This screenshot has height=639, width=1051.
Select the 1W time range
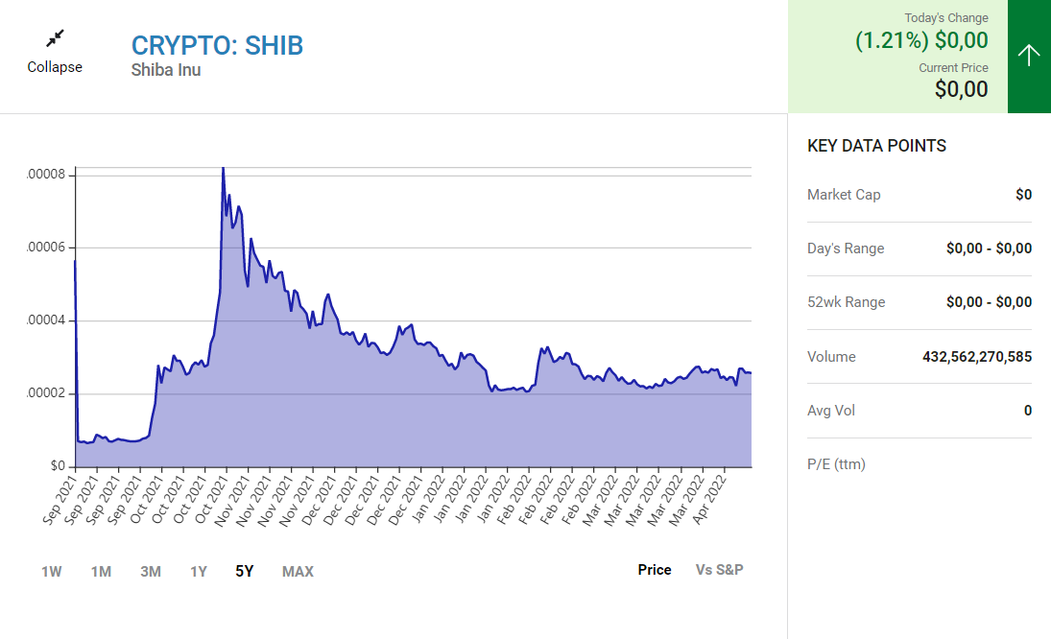pyautogui.click(x=52, y=571)
